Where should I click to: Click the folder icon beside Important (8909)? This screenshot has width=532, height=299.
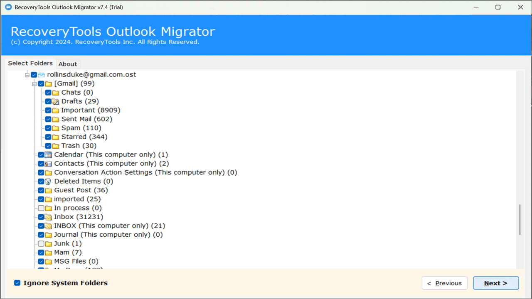tap(56, 110)
